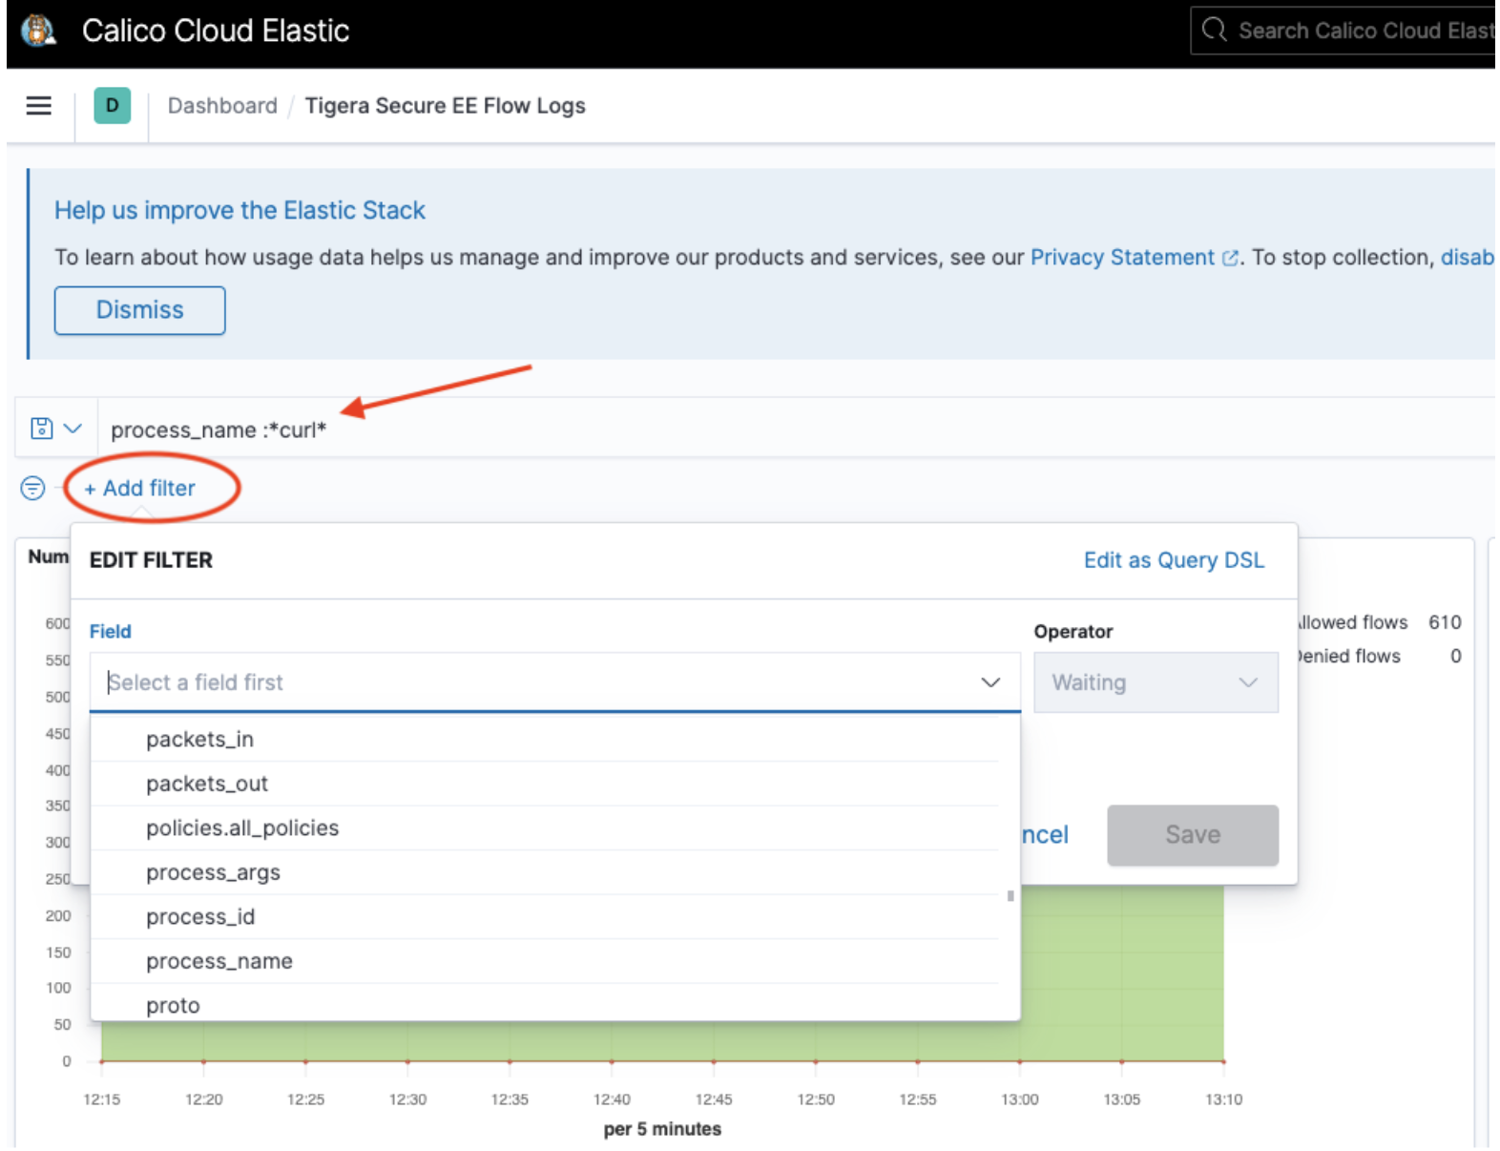Image resolution: width=1500 pixels, height=1151 pixels.
Task: Choose process_name from field list
Action: coord(219,961)
